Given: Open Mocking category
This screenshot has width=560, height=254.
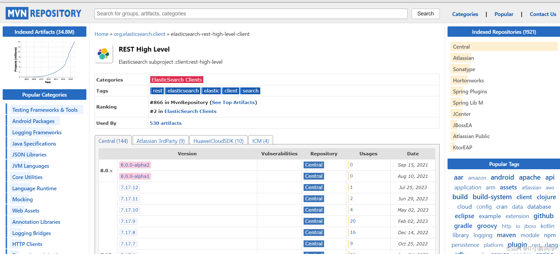Looking at the screenshot, I should pos(22,199).
